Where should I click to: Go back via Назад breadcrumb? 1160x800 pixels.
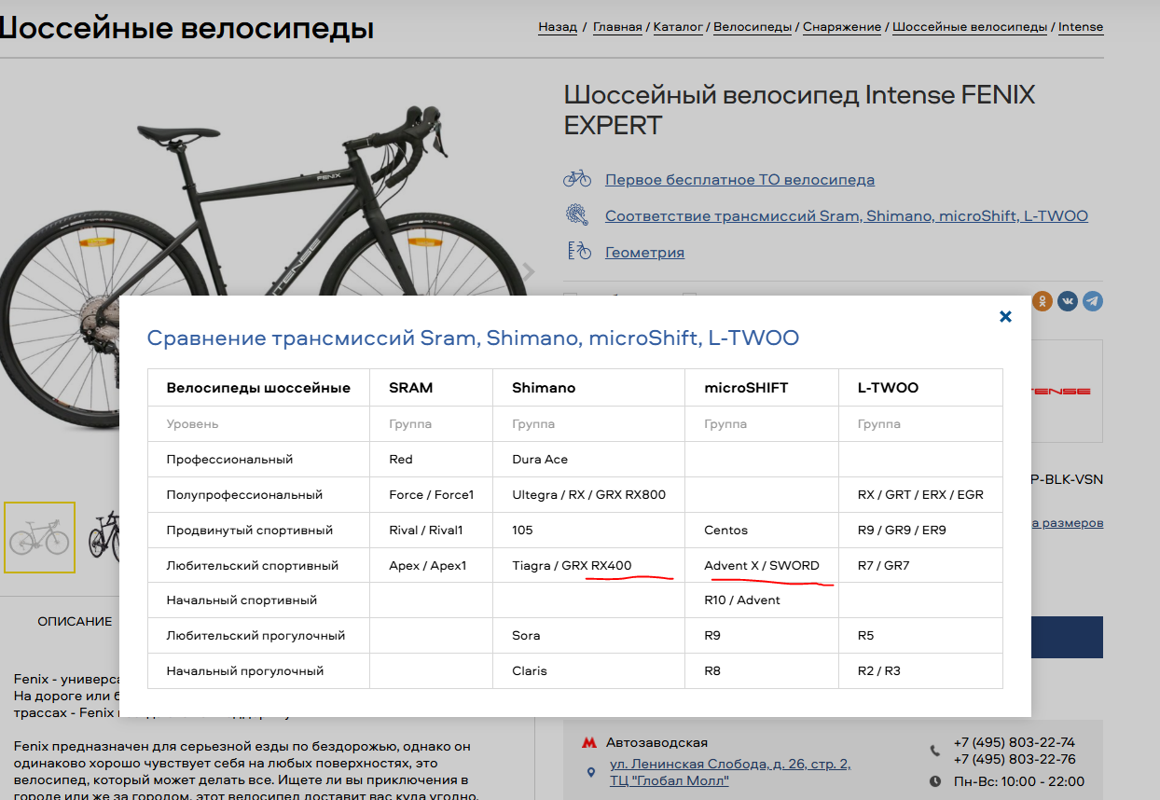[558, 27]
